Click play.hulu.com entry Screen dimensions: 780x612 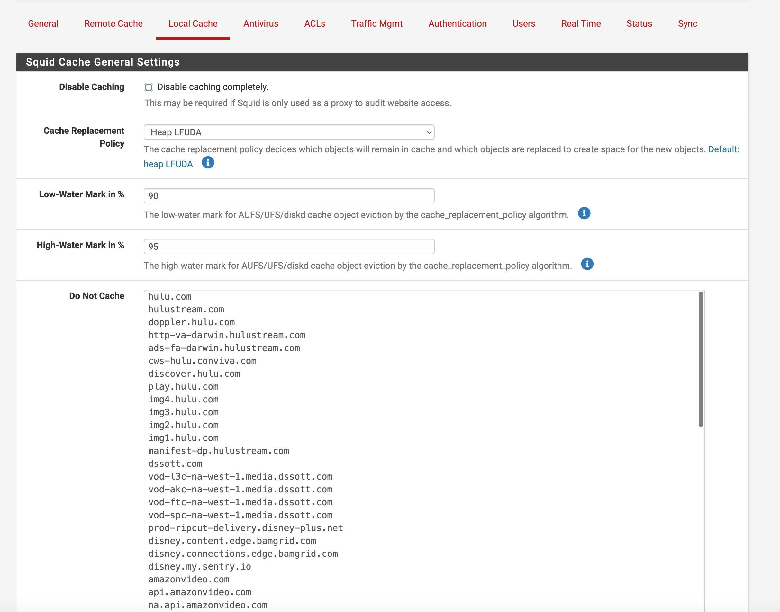point(184,387)
